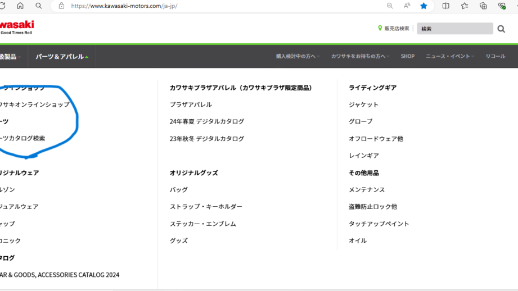The height and width of the screenshot is (291, 518).
Task: Click the zoom magnifier icon in address bar
Action: [x=390, y=6]
